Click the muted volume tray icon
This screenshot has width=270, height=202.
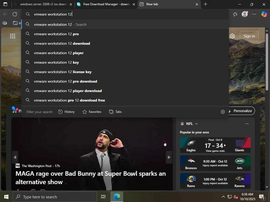click(x=236, y=197)
